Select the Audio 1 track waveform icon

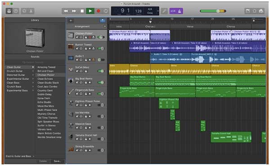[x=71, y=58]
